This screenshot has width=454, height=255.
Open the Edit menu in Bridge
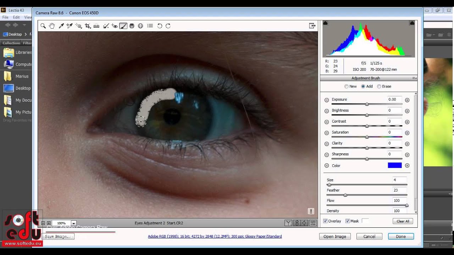[16, 17]
